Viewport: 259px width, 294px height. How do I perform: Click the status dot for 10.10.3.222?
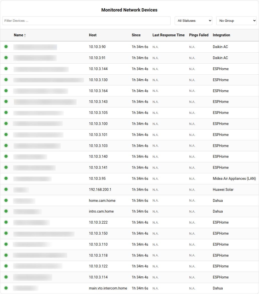coord(6,222)
